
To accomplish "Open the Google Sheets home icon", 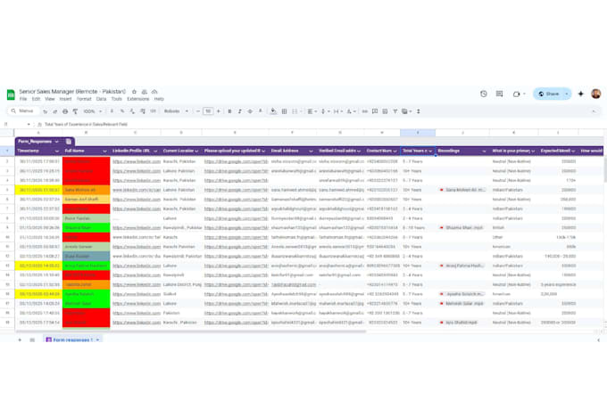I will click(11, 94).
